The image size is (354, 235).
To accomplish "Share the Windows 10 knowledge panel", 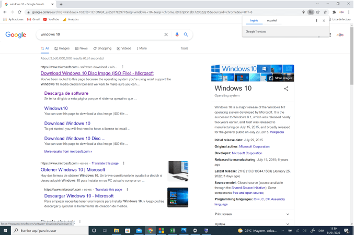I will coord(286,89).
